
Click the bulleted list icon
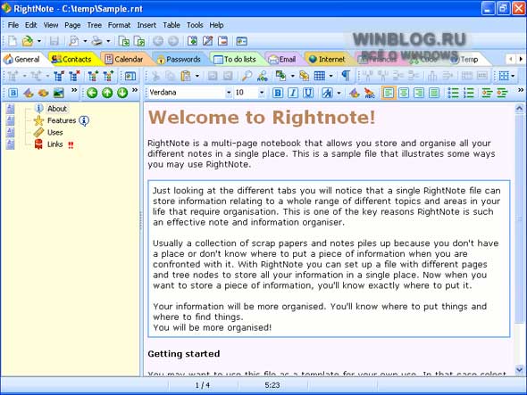pos(453,93)
